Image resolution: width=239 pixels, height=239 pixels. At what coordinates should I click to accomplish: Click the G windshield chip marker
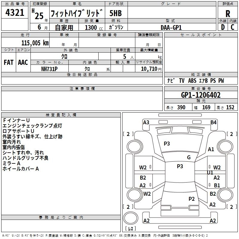pyautogui.click(x=189, y=157)
